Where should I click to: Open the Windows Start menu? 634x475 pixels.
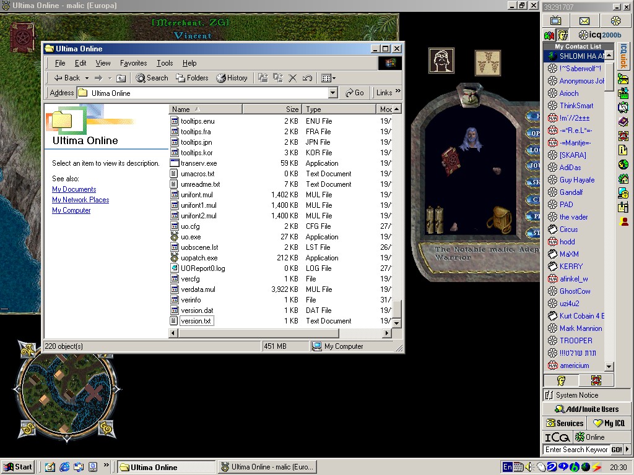(x=18, y=467)
